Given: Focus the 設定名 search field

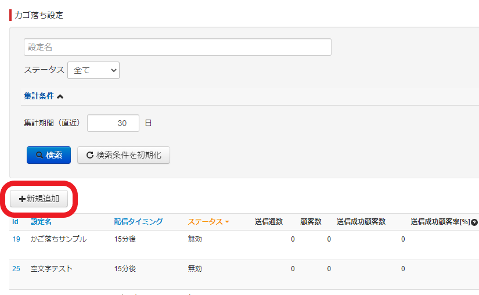Looking at the screenshot, I should [177, 47].
